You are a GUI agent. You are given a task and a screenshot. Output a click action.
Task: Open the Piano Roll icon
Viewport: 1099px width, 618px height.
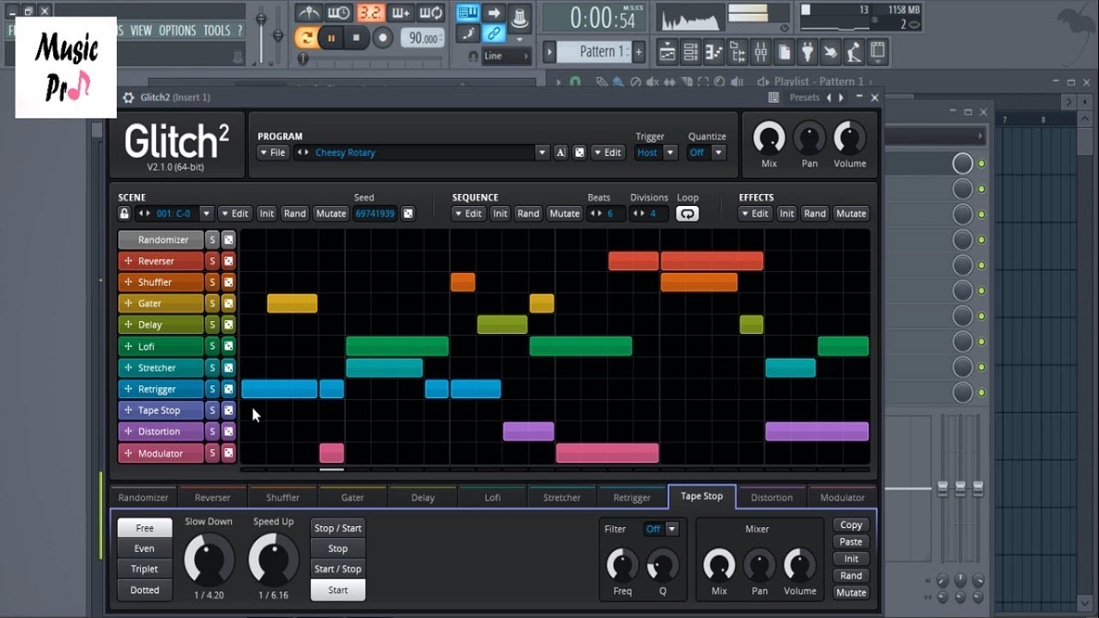pos(714,52)
